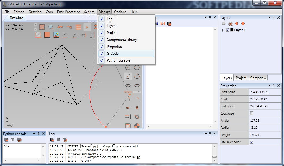The width and height of the screenshot is (284, 166).
Task: Click the Start point value field
Action: [265, 92]
